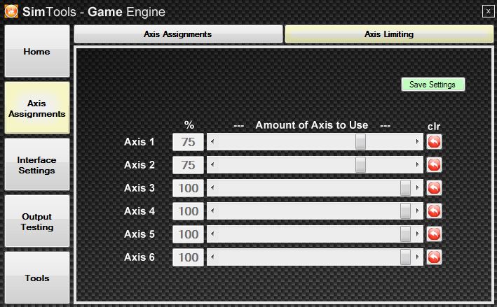
Task: Click the green Save Settings button
Action: (433, 85)
